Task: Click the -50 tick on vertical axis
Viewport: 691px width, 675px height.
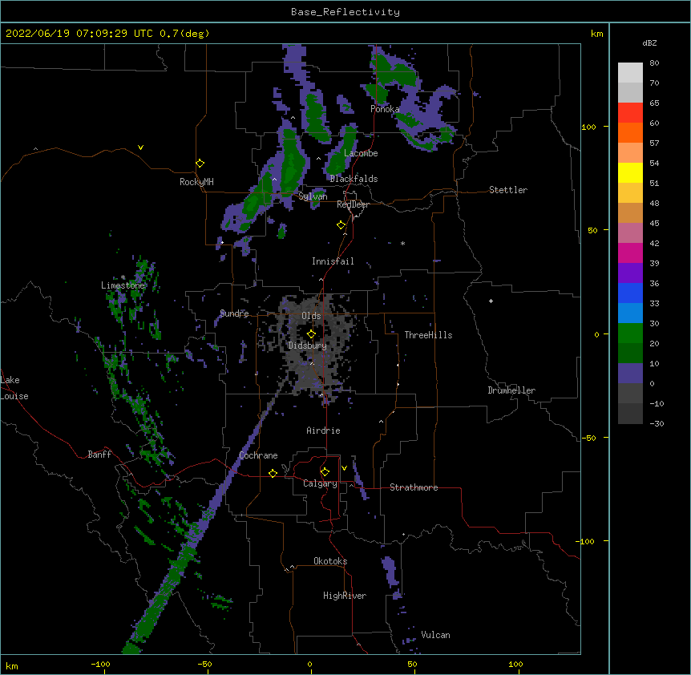Action: click(x=588, y=438)
